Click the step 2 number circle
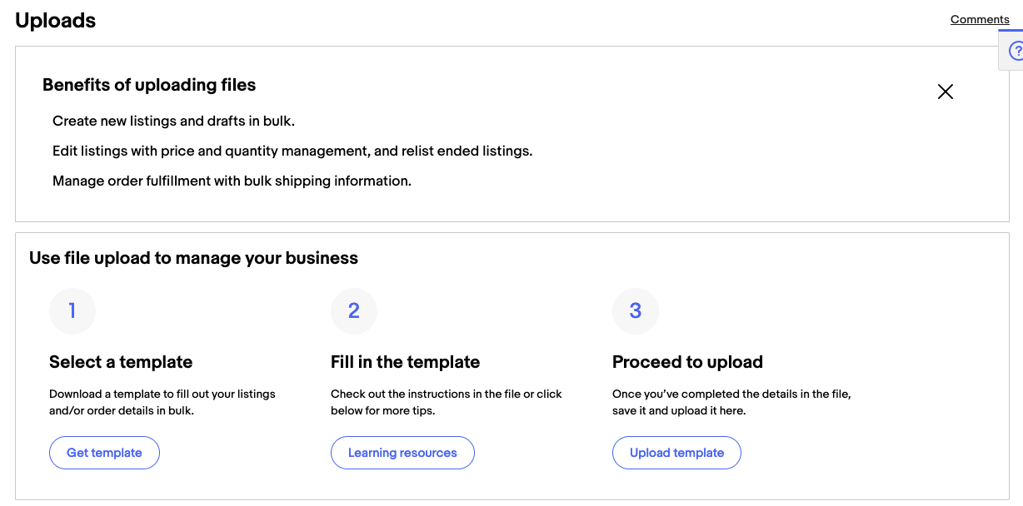This screenshot has width=1023, height=506. click(x=354, y=311)
